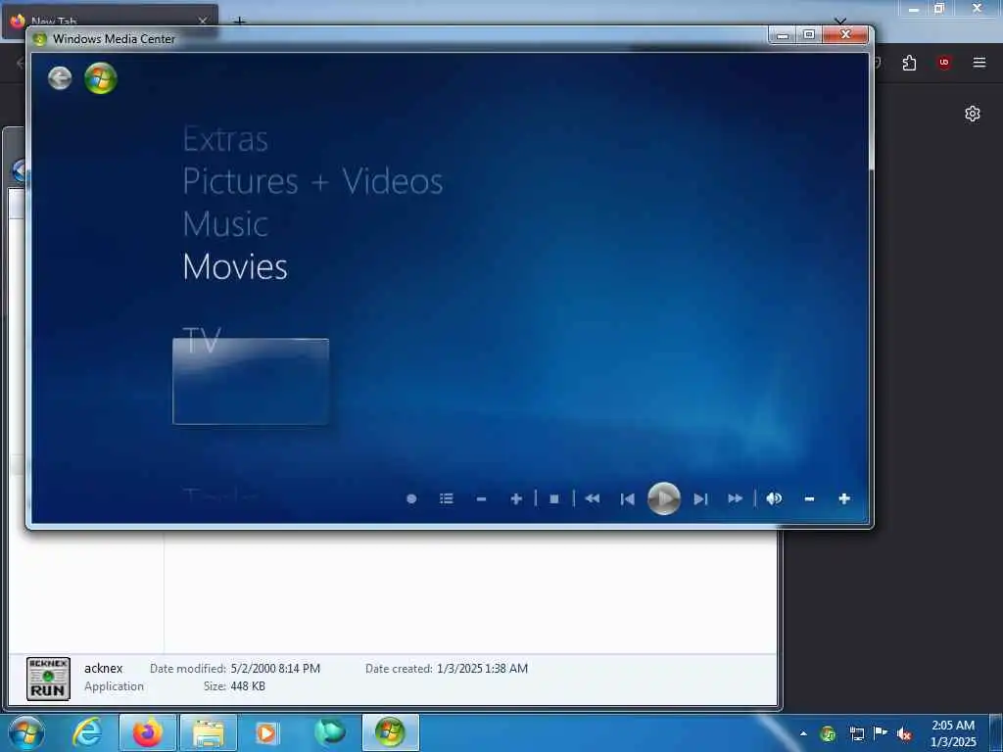Lower volume with the minus button
The width and height of the screenshot is (1003, 752).
tap(809, 498)
